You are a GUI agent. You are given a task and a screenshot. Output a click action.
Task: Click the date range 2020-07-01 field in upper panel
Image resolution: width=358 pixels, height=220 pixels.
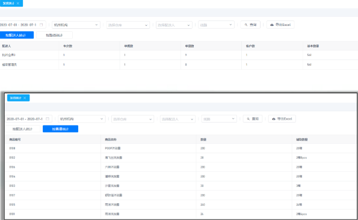point(22,25)
